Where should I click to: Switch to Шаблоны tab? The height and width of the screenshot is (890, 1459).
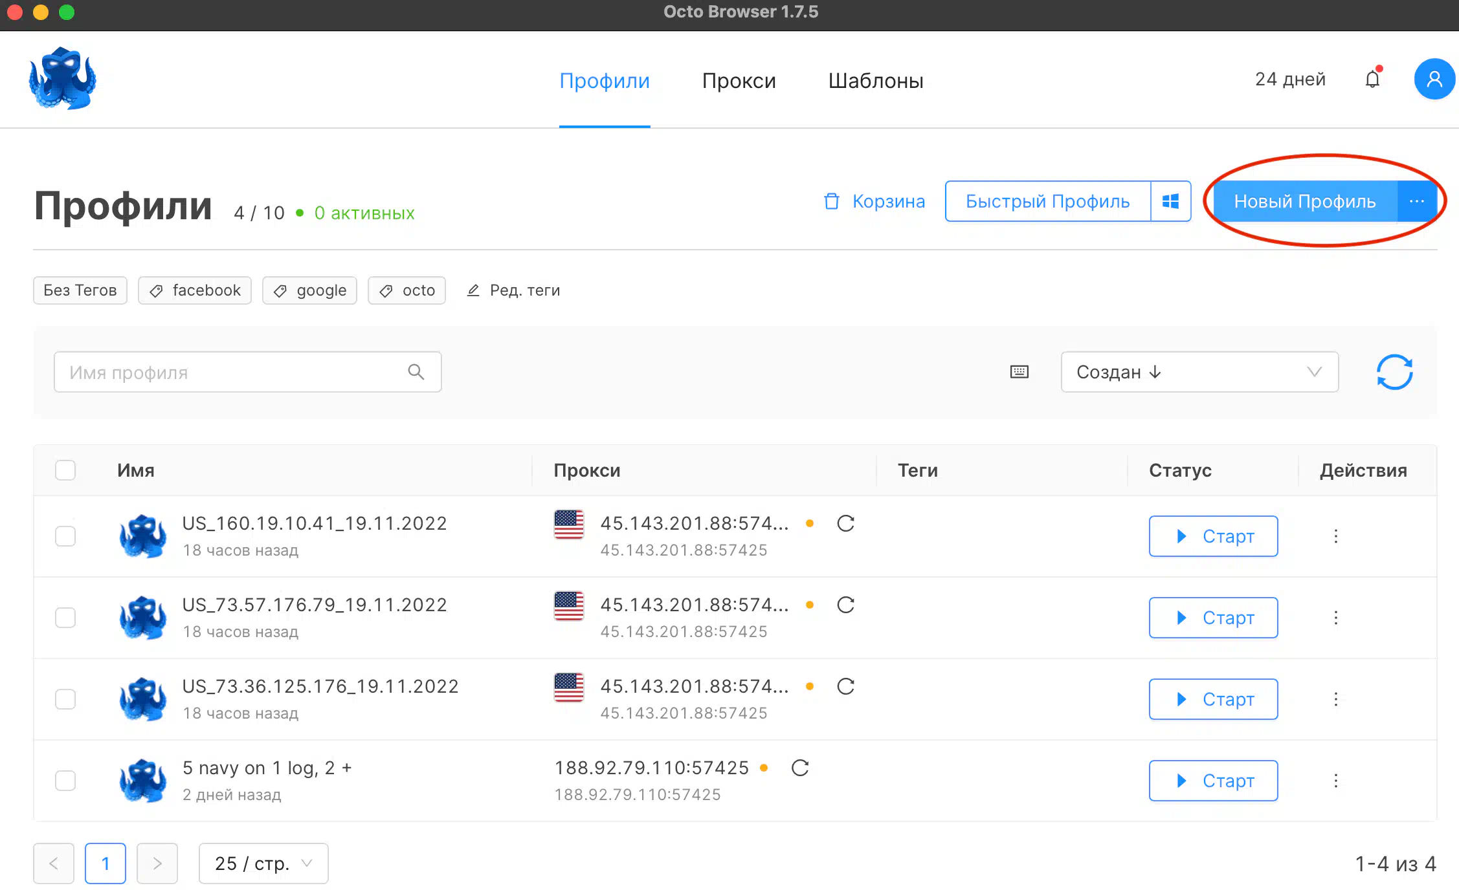point(876,81)
